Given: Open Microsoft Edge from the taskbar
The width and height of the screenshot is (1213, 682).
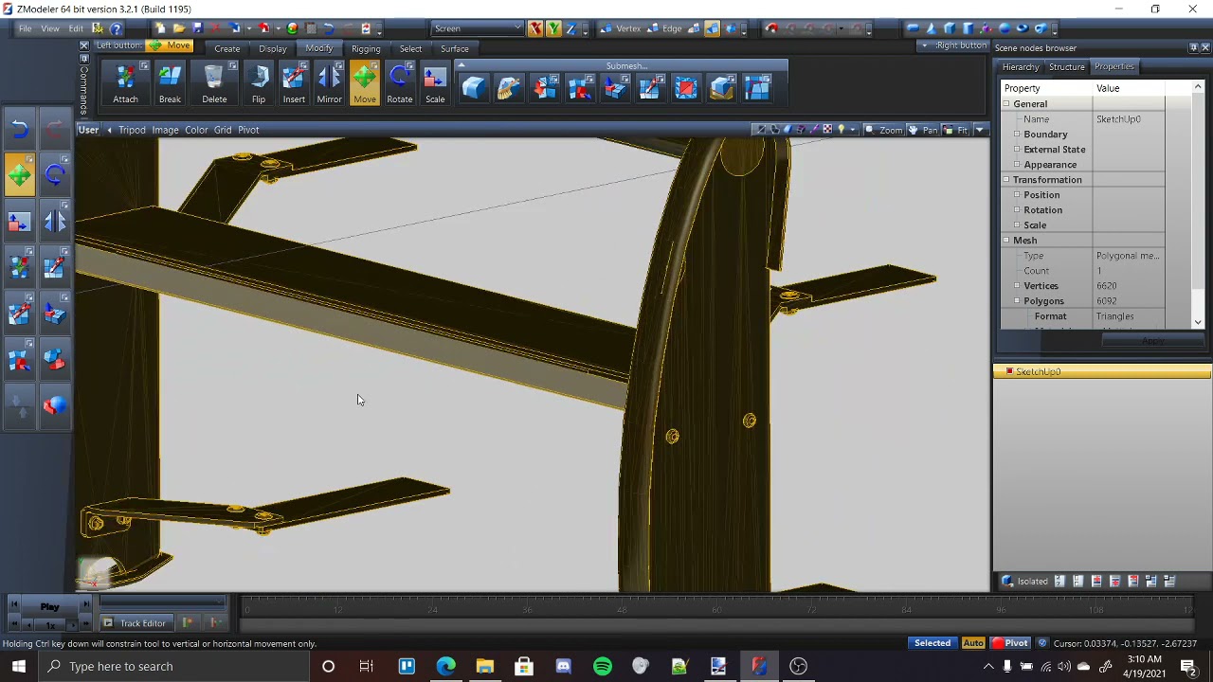Looking at the screenshot, I should coord(445,666).
